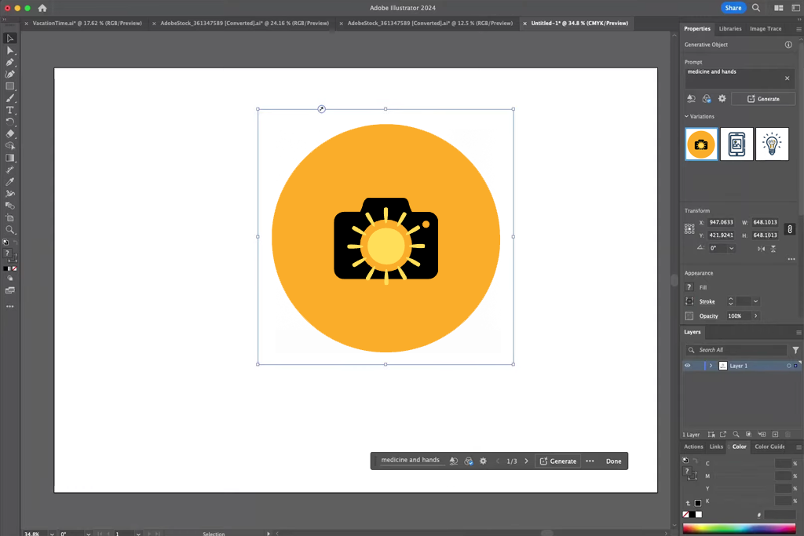Screen dimensions: 804x536
Task: Open Edit Toolbar three dots
Action: (x=9, y=306)
